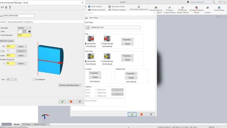
Task: Confirm Stock dialog with green checkmark
Action: [62, 102]
